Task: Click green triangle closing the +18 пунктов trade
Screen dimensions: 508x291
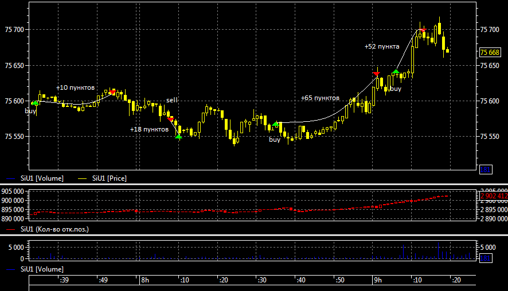Action: click(178, 137)
